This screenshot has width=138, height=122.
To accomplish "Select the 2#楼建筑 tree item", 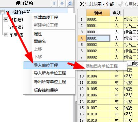I will point(16,27).
